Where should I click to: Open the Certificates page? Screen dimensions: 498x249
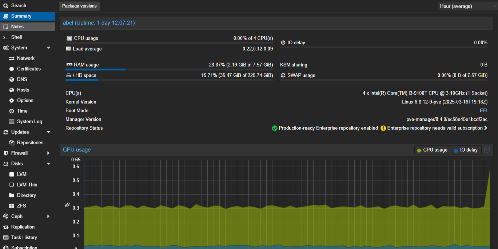(28, 69)
